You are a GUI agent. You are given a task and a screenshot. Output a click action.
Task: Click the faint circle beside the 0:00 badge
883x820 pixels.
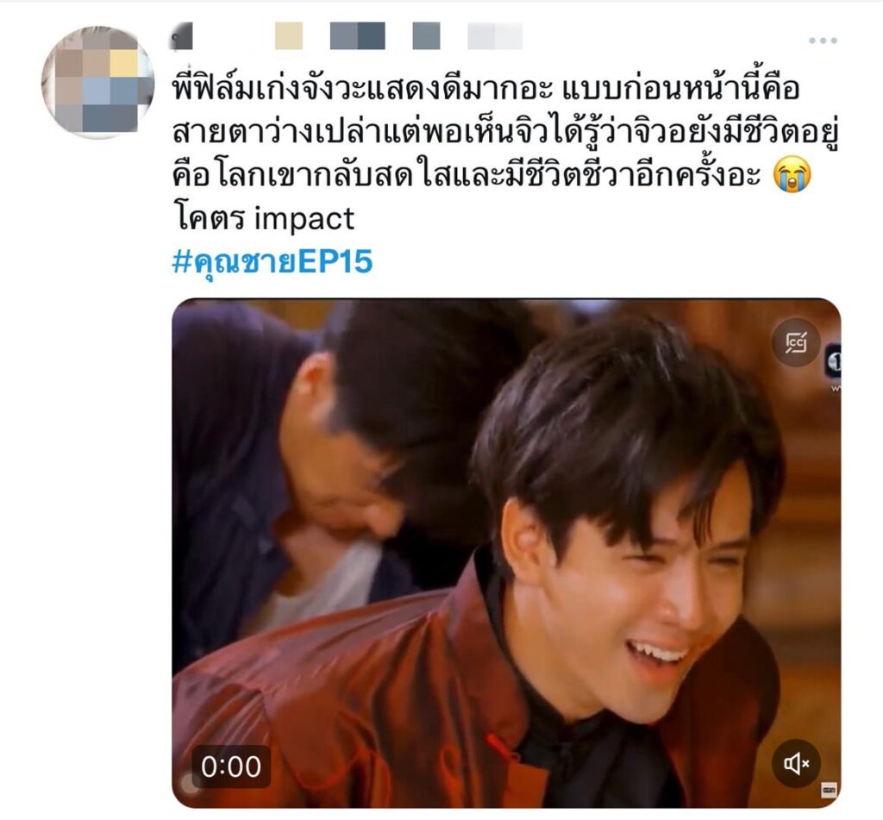point(190,784)
